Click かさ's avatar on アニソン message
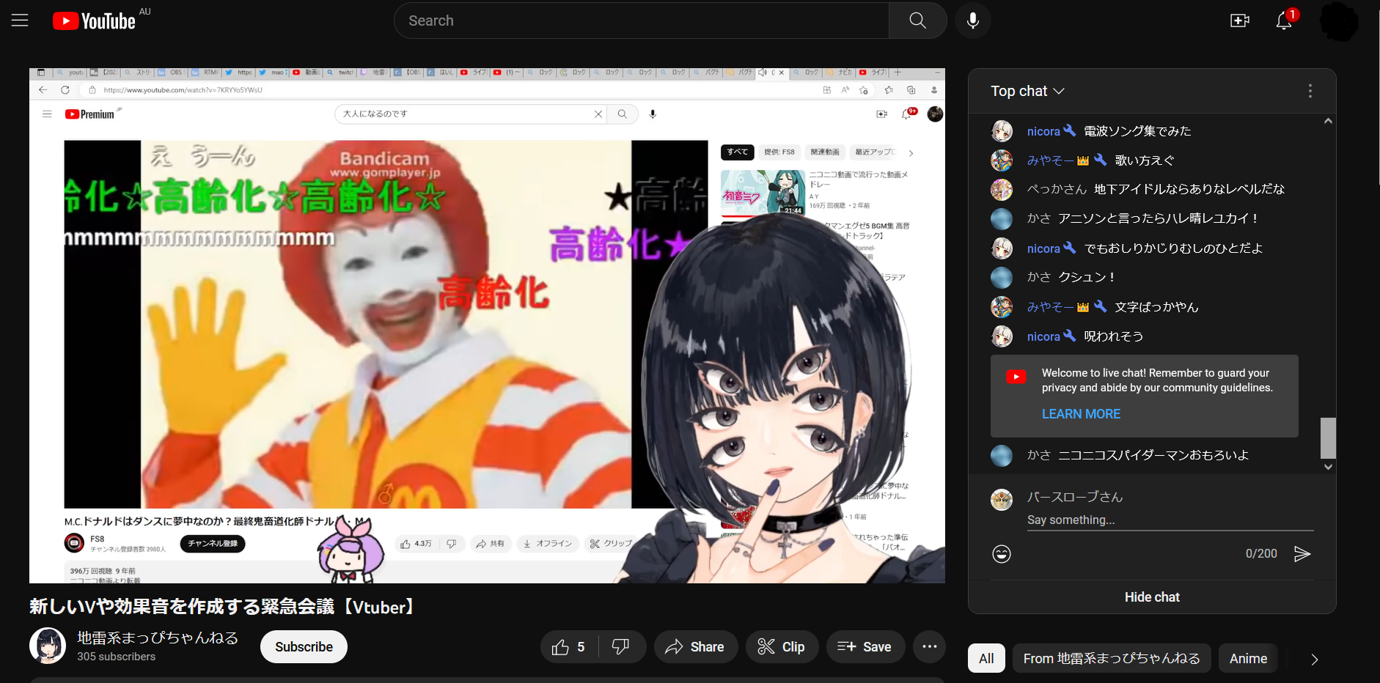The width and height of the screenshot is (1380, 683). pyautogui.click(x=1002, y=219)
